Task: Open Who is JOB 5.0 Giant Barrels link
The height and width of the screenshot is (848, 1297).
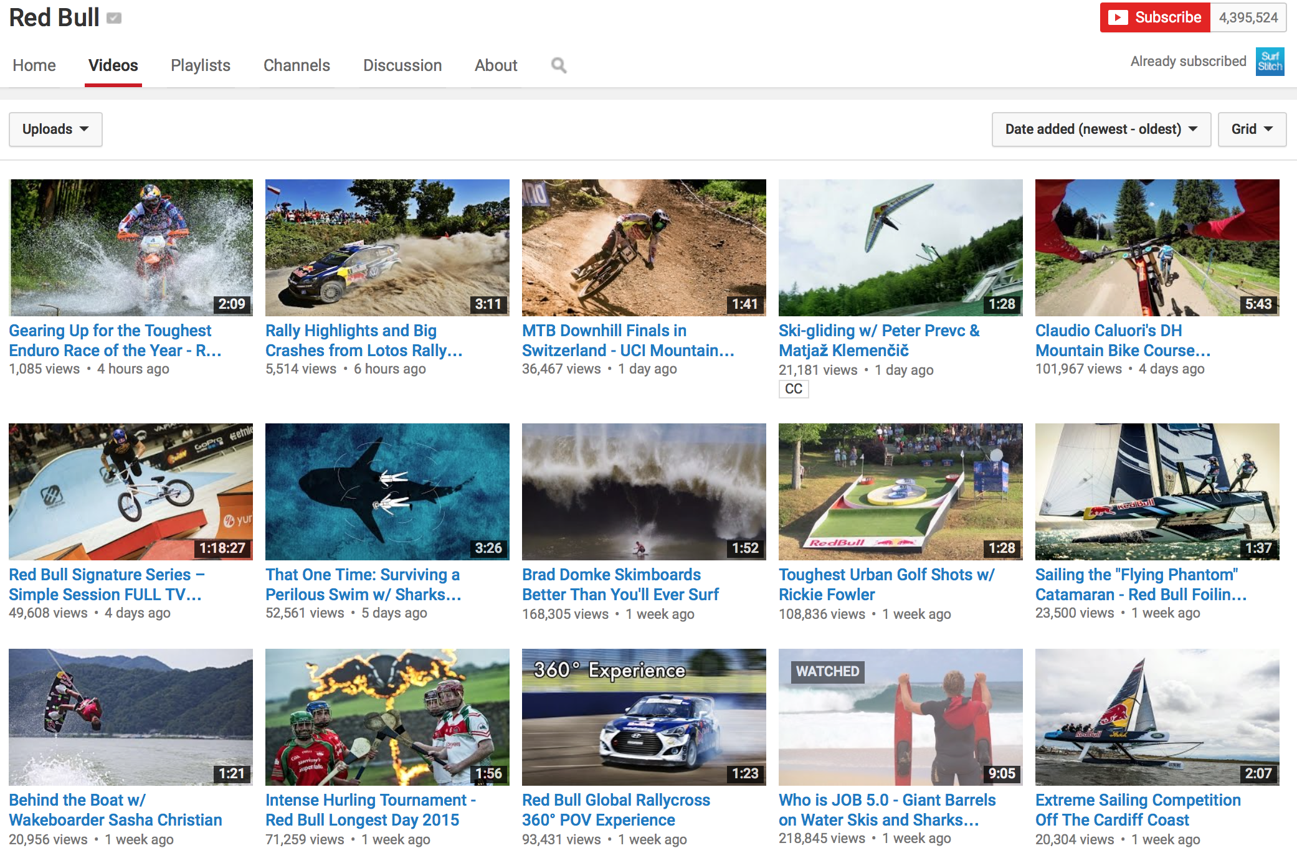Action: point(887,810)
